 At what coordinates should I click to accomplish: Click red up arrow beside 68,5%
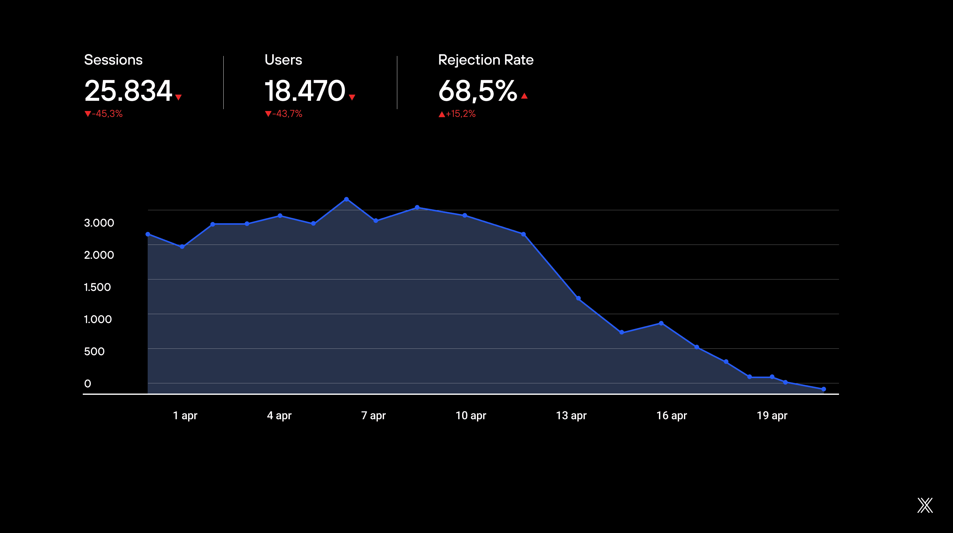[524, 96]
